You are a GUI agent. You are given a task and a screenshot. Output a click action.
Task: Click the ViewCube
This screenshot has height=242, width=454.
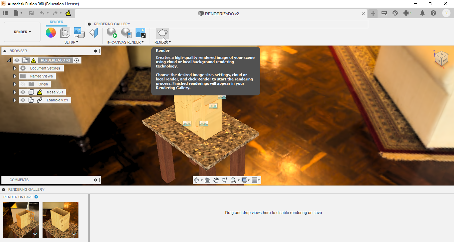(x=441, y=59)
